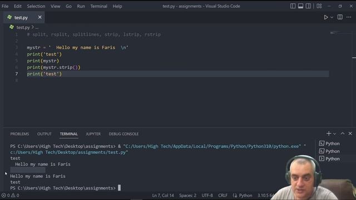Run the Python file with play icon
The height and width of the screenshot is (200, 356).
coord(326,17)
